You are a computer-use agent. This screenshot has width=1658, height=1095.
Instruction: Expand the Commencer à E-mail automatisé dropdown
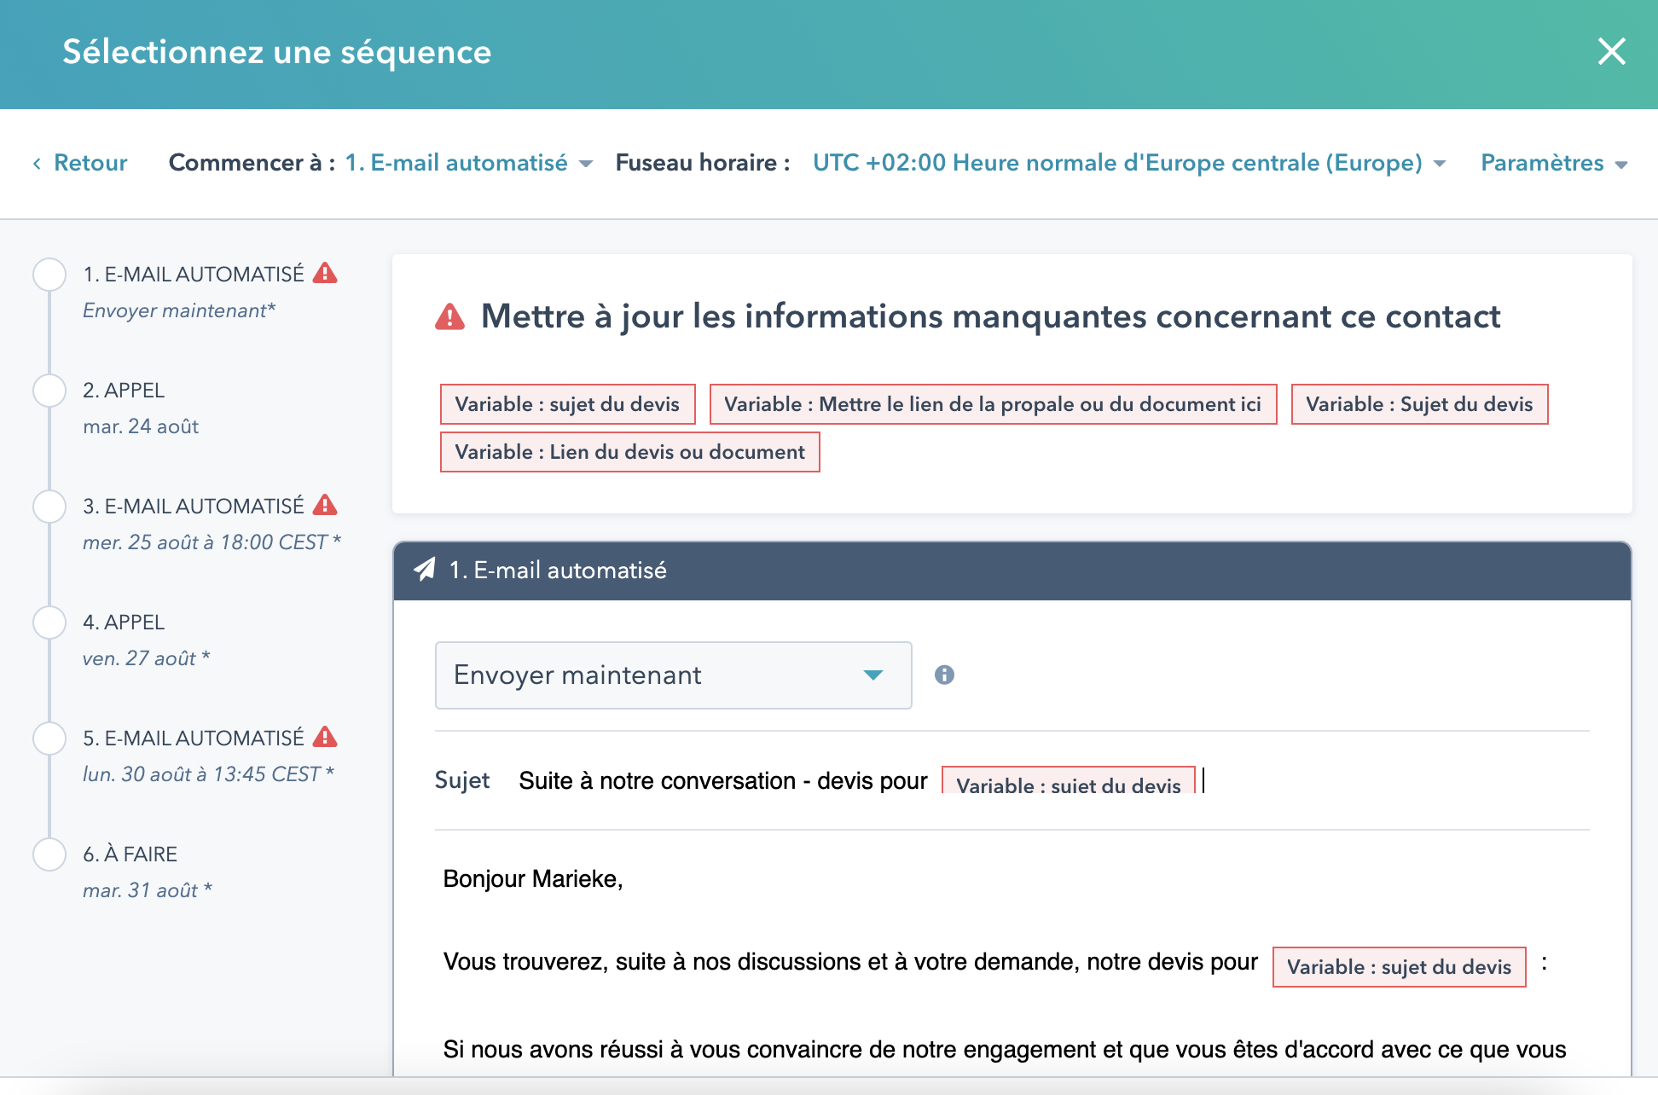point(468,163)
